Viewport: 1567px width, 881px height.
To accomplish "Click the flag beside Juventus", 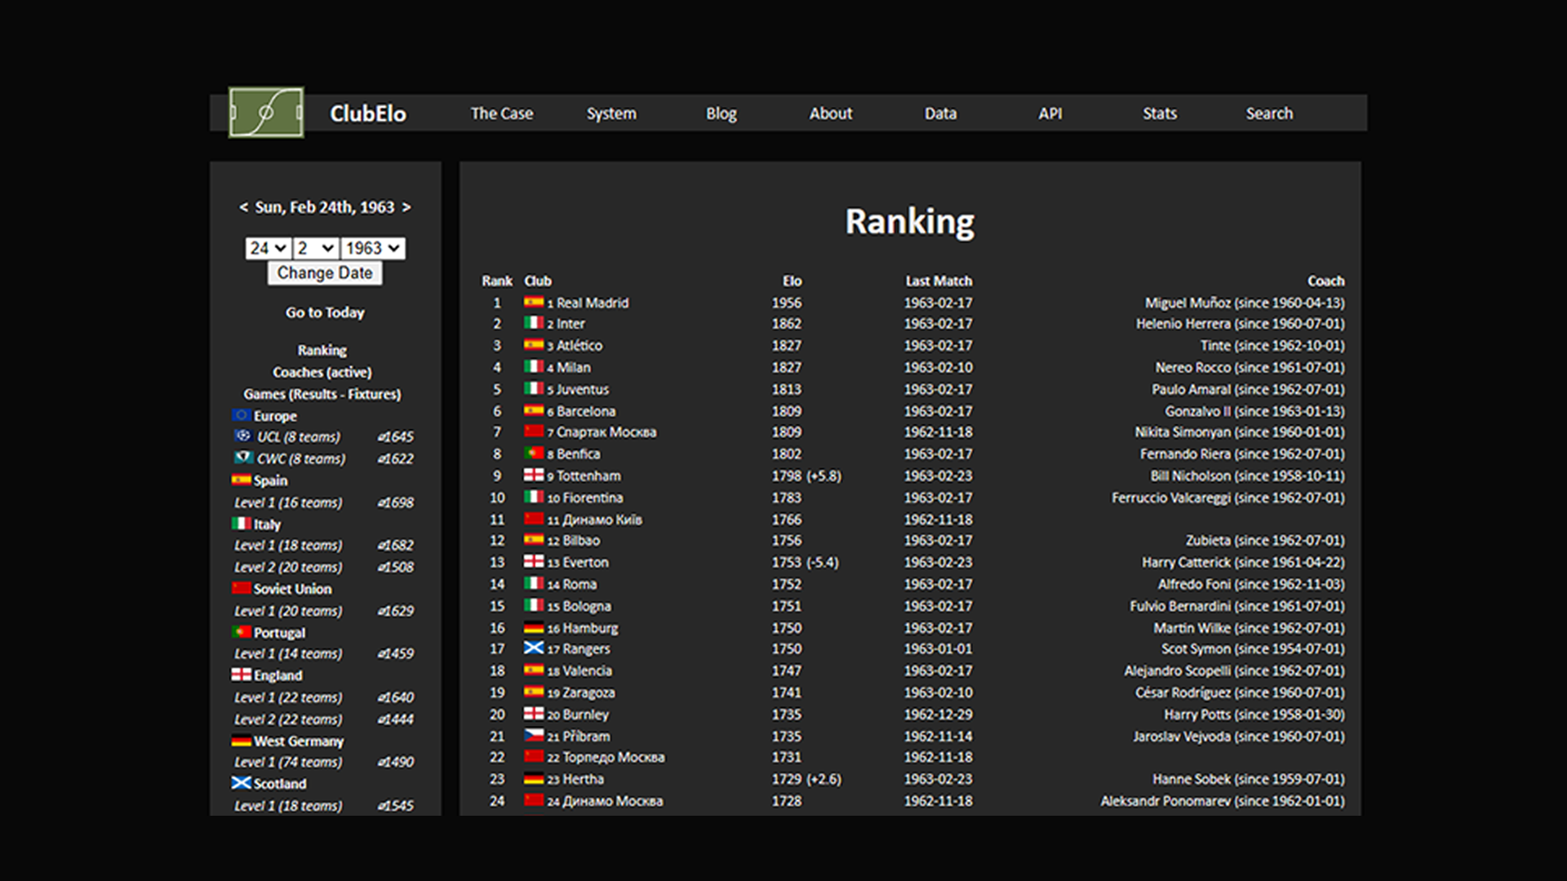I will tap(534, 388).
